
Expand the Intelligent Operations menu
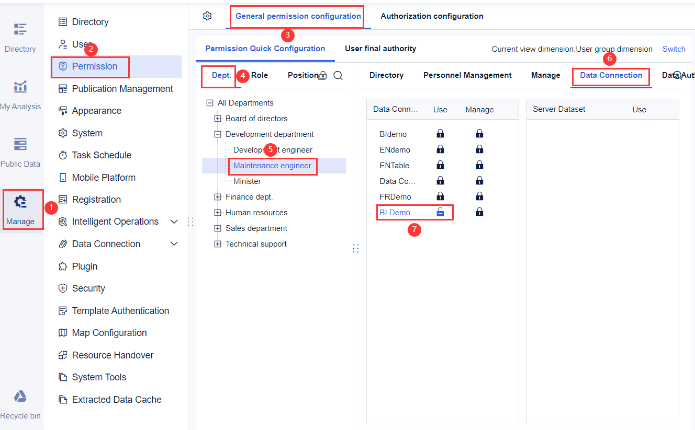point(174,222)
